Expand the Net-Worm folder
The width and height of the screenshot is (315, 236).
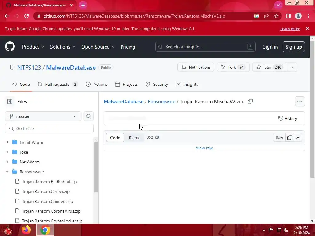[x=7, y=162]
